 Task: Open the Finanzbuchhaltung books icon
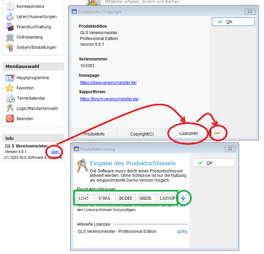coord(10,27)
